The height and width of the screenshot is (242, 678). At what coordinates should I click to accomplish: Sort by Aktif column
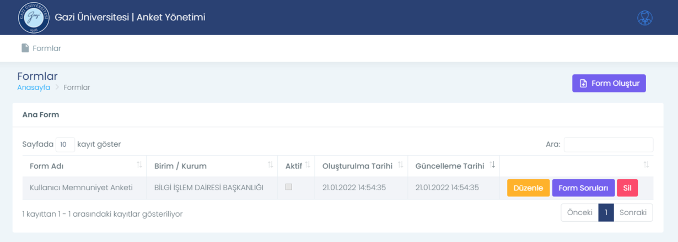coord(296,166)
